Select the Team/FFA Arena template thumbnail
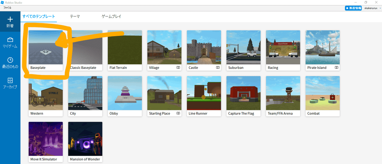 283,93
